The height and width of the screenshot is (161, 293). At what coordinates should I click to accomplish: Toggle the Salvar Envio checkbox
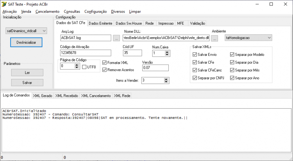click(205, 55)
